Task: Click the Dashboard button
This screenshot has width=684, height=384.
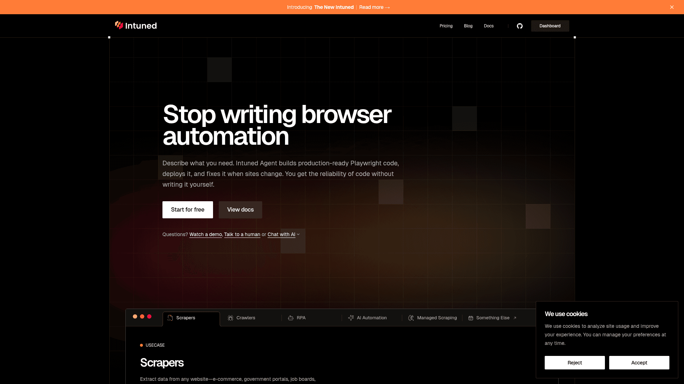Action: tap(550, 26)
